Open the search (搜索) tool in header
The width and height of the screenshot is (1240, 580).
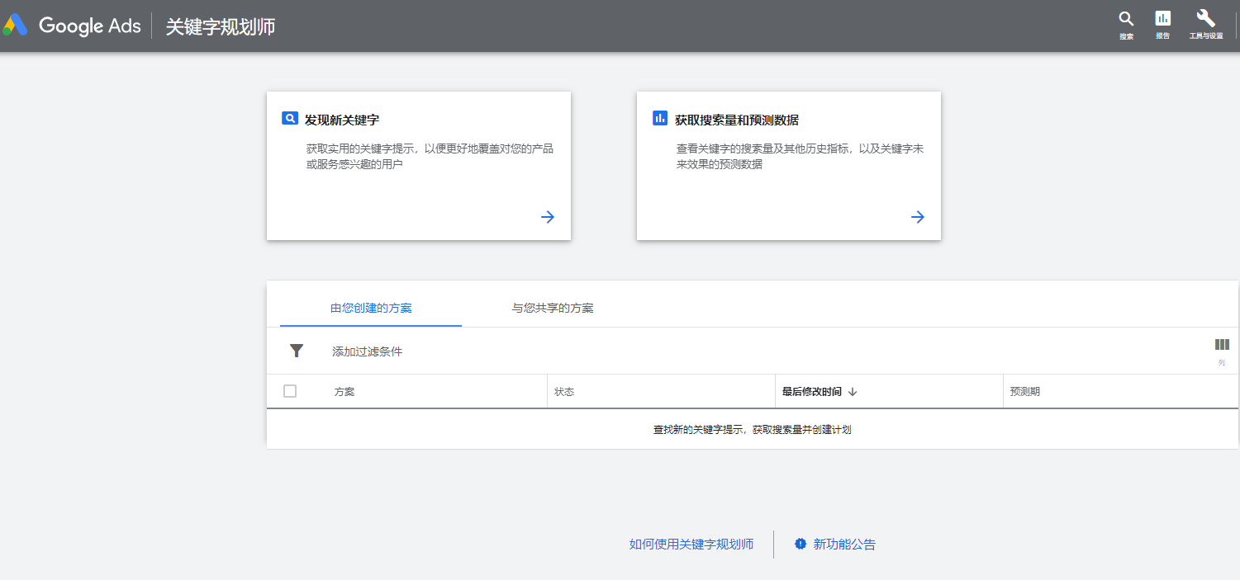click(1126, 25)
